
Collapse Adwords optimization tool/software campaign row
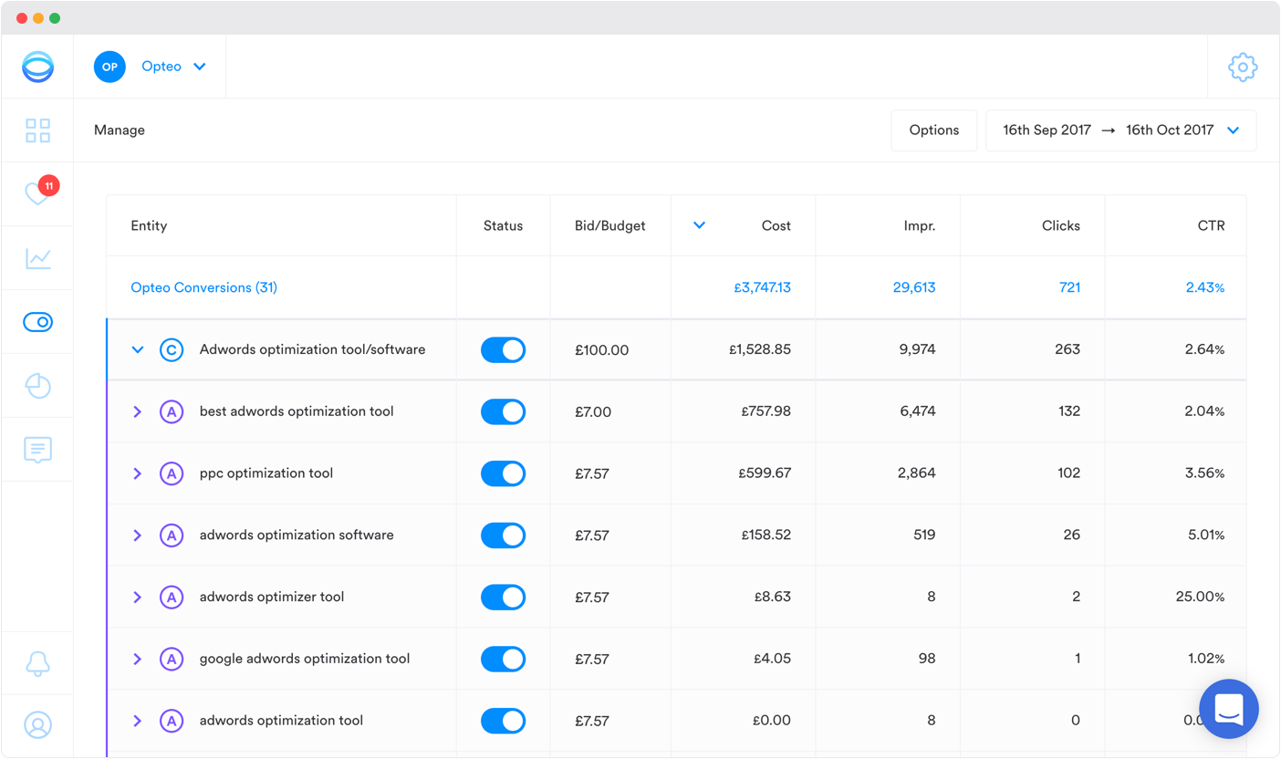click(138, 349)
